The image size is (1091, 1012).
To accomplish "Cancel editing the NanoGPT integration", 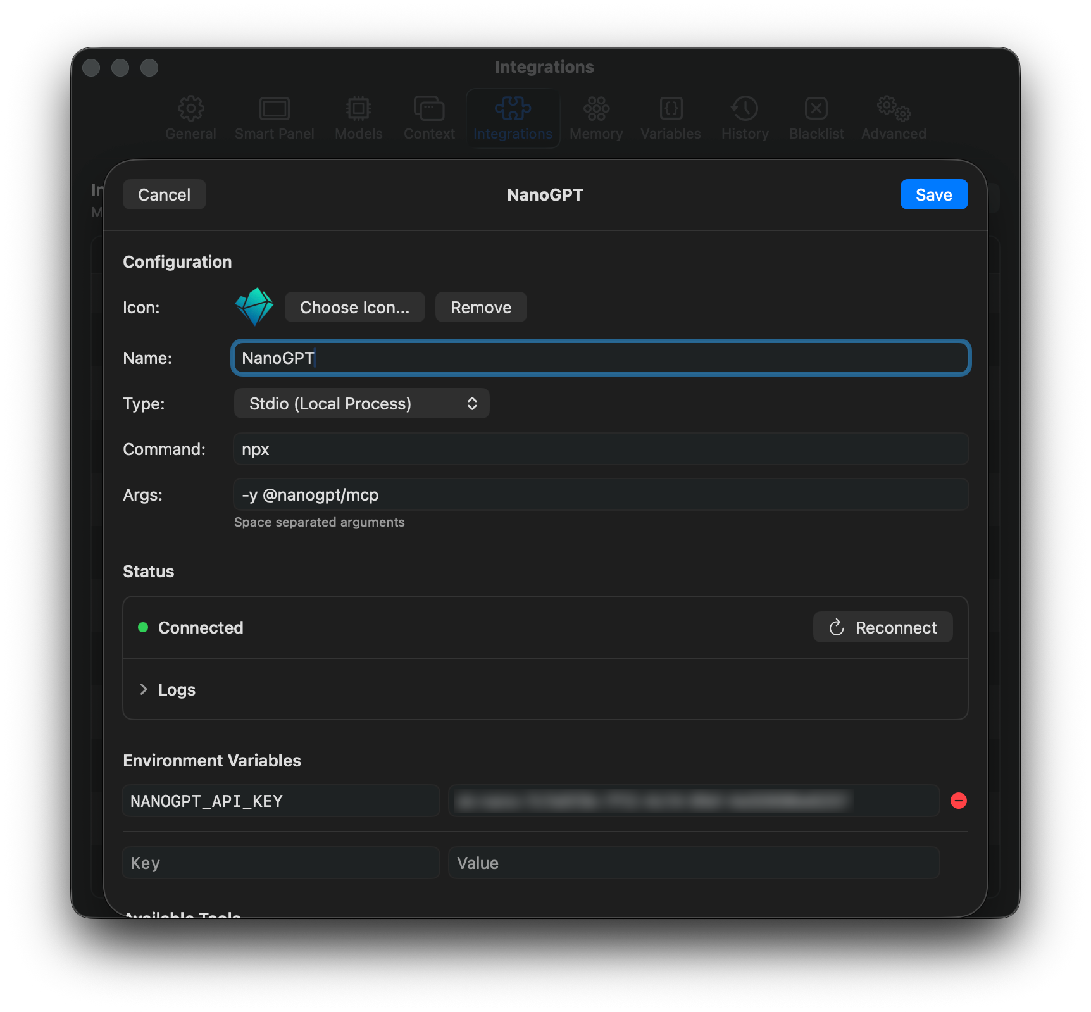I will (x=165, y=194).
